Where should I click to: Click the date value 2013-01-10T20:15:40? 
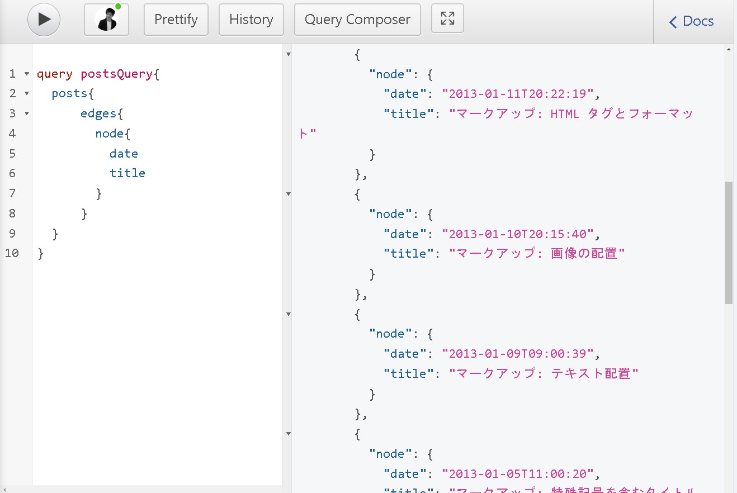(x=519, y=233)
